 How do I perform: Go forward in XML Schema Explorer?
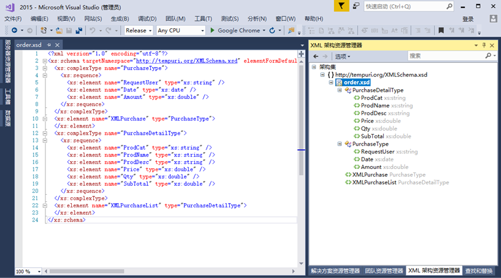[325, 56]
